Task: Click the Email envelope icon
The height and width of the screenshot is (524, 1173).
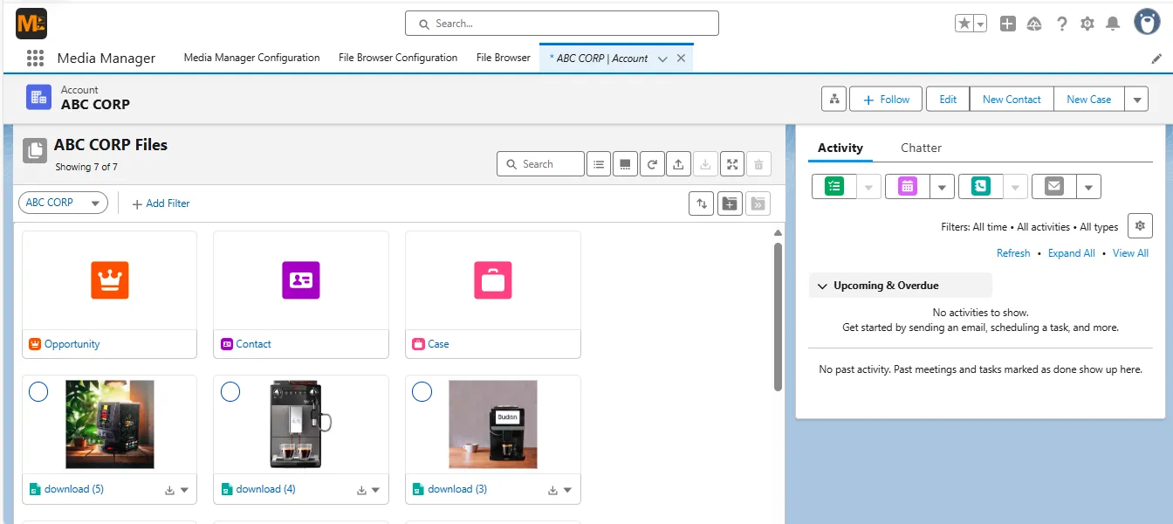Action: click(x=1054, y=186)
